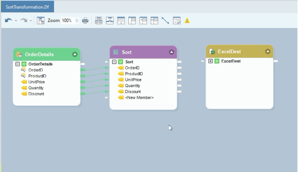Click the overview panel icon left of Zoom
Screen dimensions: 298x172
[x=40, y=21]
